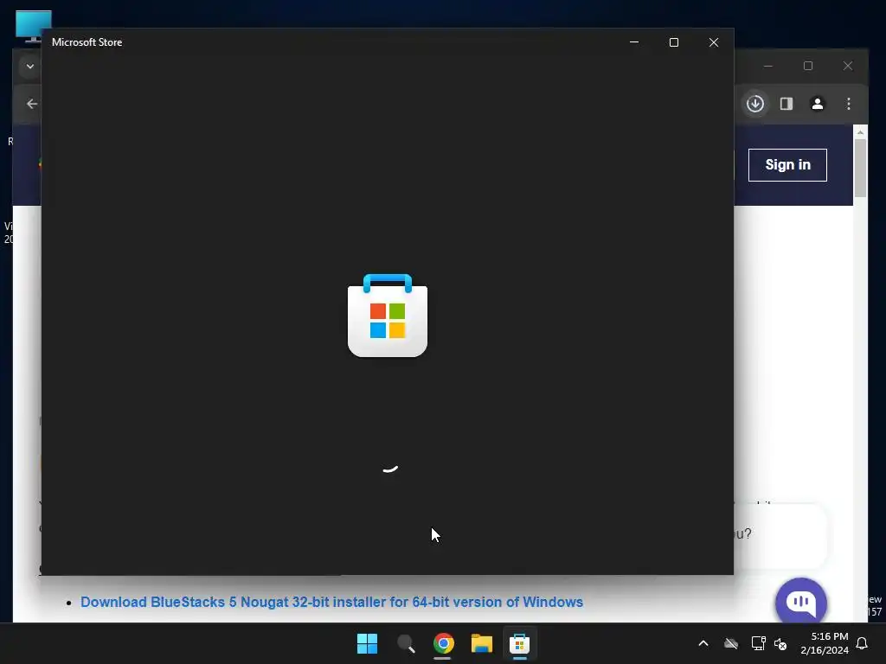
Task: Close the Chrome window behind
Action: pos(848,66)
